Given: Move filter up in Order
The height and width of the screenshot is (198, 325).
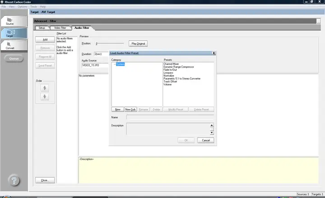Looking at the screenshot, I should [x=45, y=88].
